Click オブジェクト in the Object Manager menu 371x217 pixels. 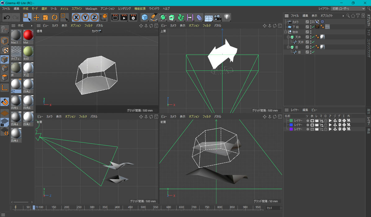[327, 16]
